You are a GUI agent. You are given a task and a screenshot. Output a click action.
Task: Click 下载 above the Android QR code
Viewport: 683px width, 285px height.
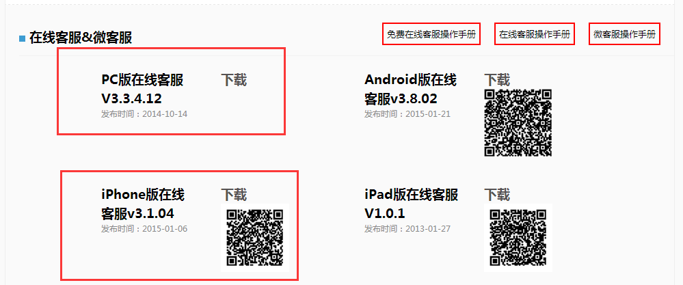click(496, 80)
